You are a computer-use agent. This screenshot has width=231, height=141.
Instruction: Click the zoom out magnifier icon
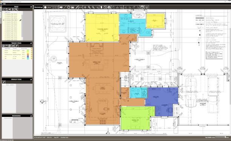(x=93, y=7)
